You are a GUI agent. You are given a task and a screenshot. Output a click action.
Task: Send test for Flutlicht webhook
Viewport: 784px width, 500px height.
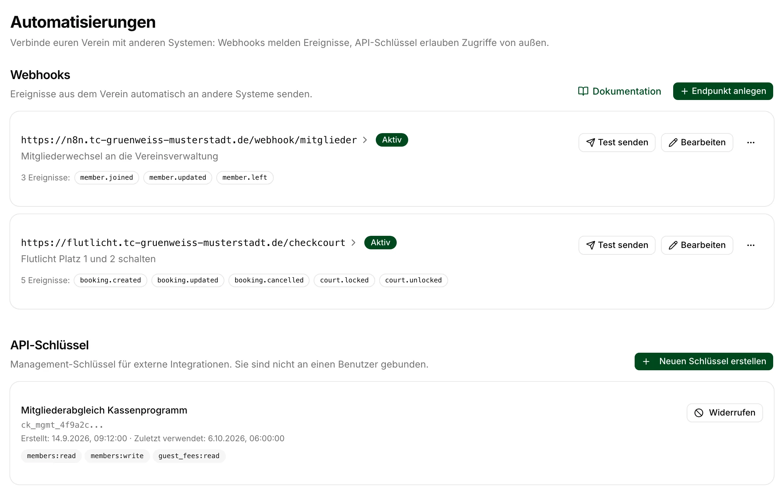617,245
